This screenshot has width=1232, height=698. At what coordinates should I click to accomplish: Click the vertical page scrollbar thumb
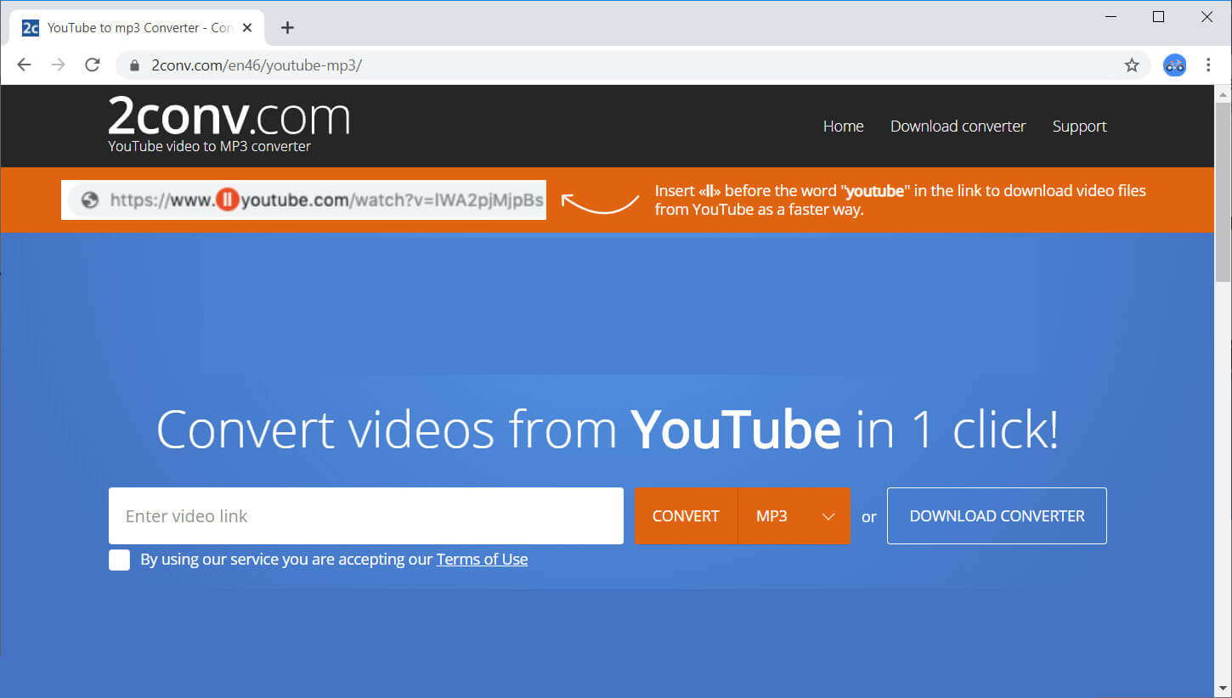(1223, 195)
